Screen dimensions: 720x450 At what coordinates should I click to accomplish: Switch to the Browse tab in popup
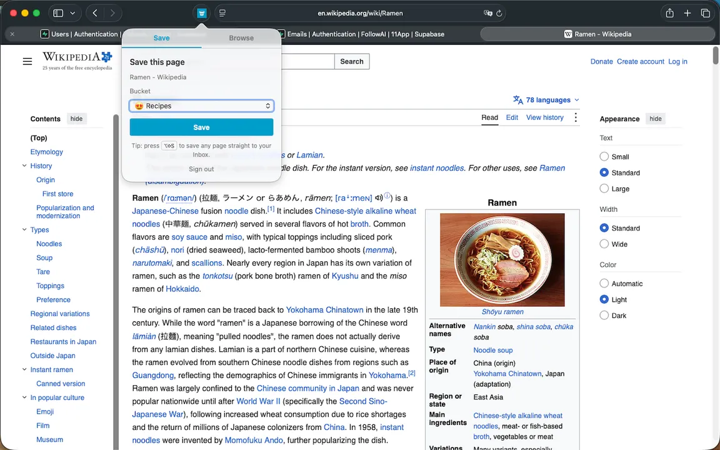point(241,38)
